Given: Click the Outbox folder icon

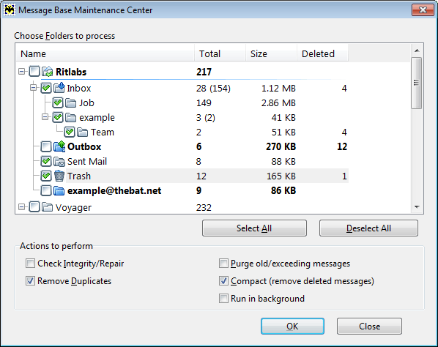Looking at the screenshot, I should tap(59, 146).
